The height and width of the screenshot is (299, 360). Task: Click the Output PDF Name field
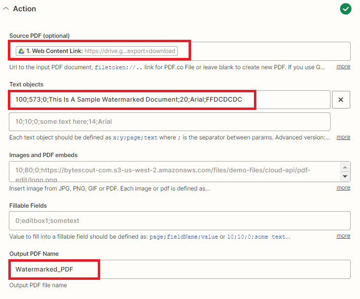179,270
